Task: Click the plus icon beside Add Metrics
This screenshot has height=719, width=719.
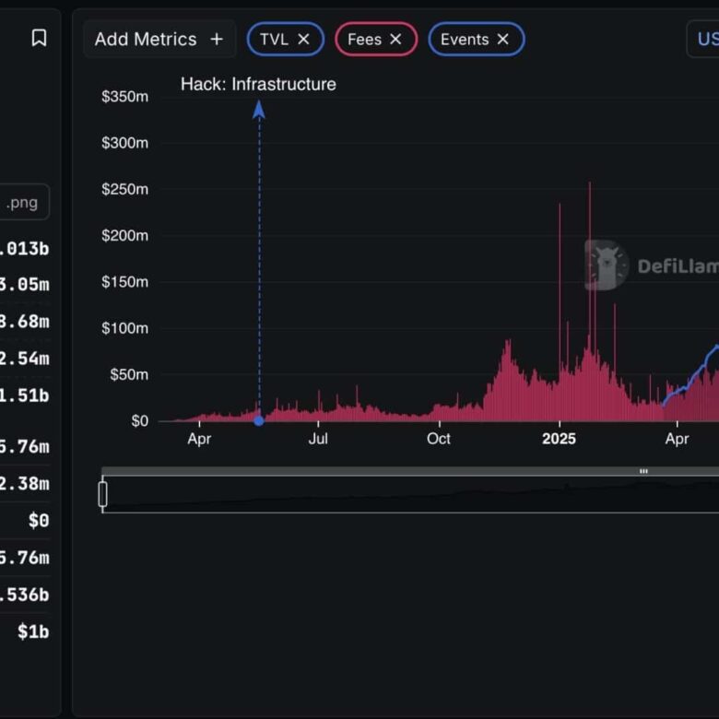Action: coord(217,39)
